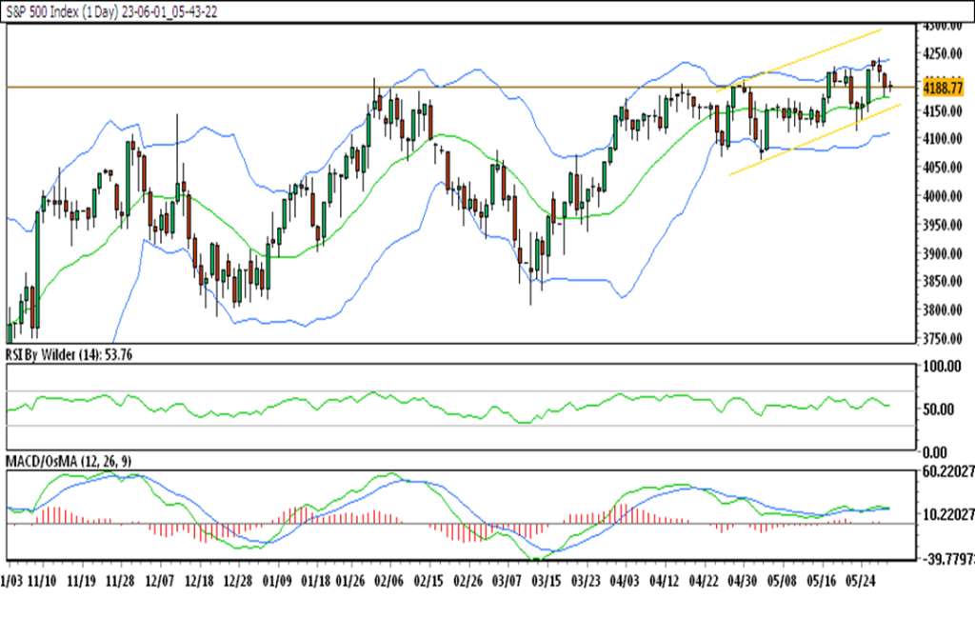Click the 10.22027 MACD scale value
The image size is (975, 618).
click(949, 514)
